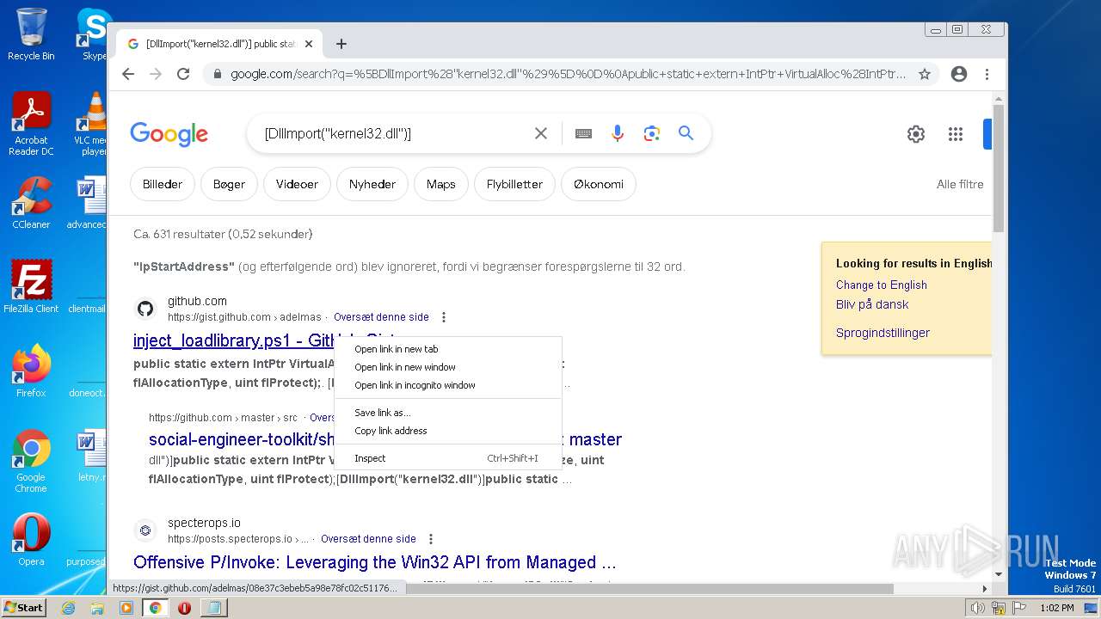Click the Chrome address bar
Screen dimensions: 1101x619
pyautogui.click(x=568, y=74)
